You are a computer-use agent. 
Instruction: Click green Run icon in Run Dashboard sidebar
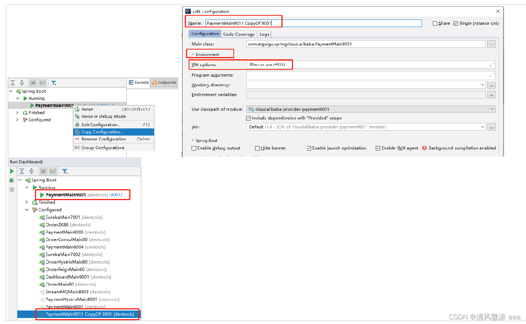pos(12,171)
